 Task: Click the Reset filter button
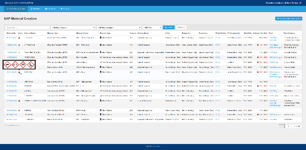[181, 28]
